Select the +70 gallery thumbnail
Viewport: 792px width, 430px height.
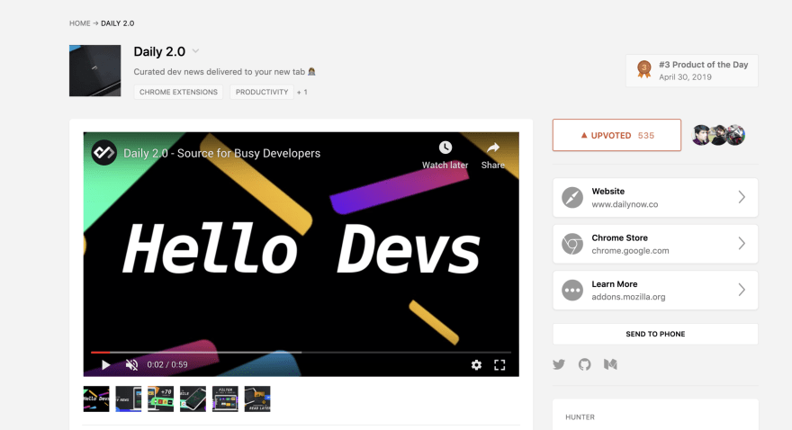coord(160,399)
